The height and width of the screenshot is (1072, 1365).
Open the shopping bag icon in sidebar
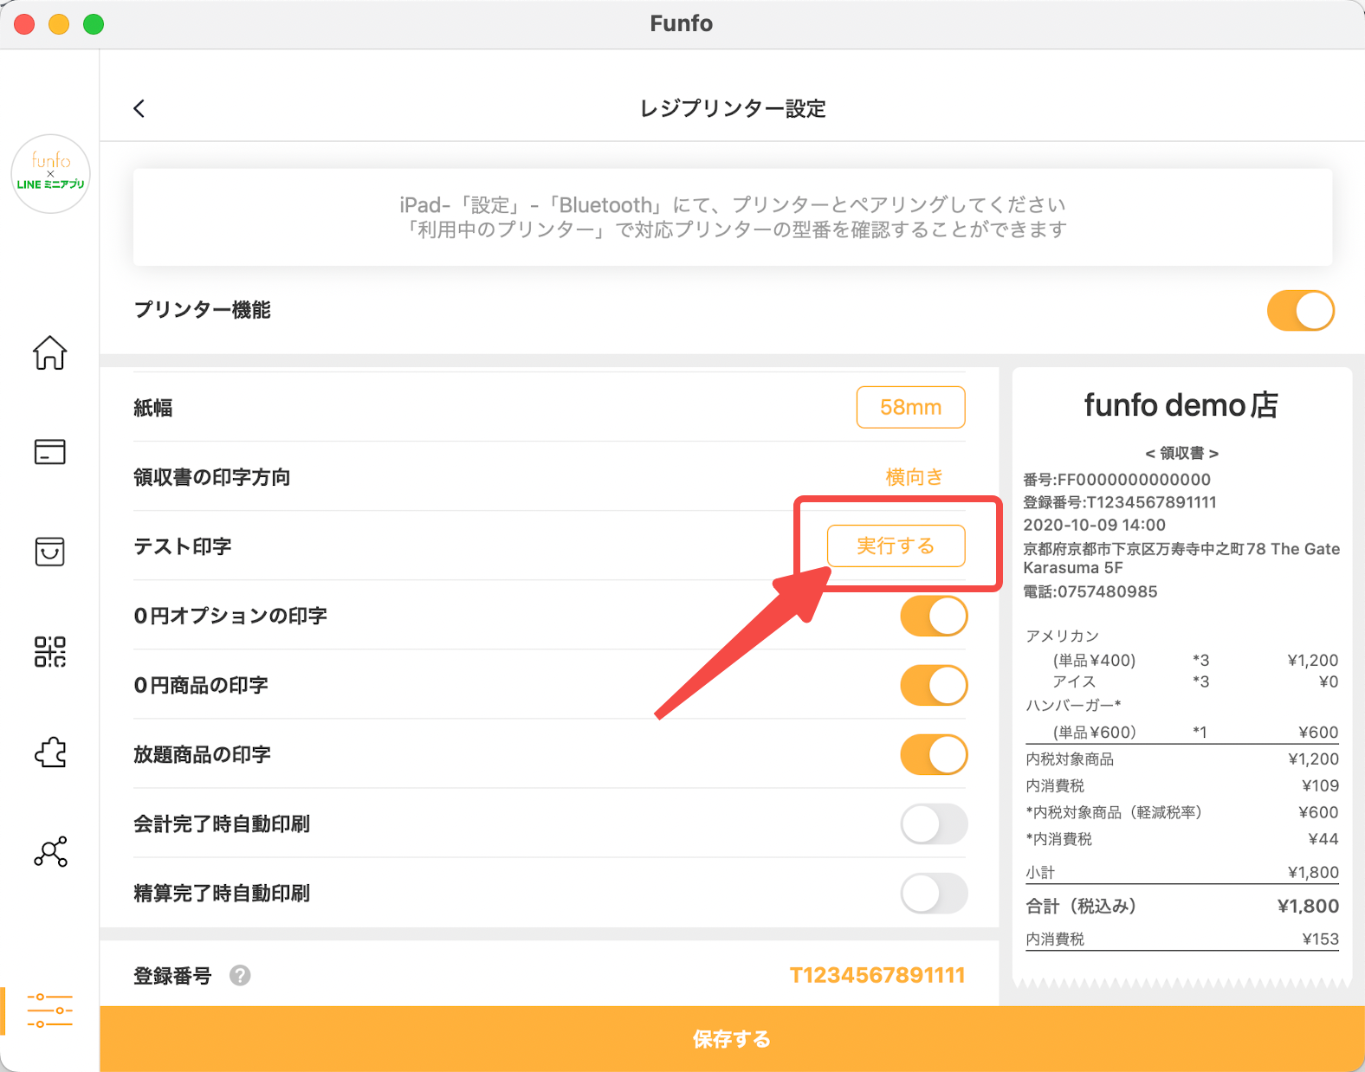[x=49, y=551]
